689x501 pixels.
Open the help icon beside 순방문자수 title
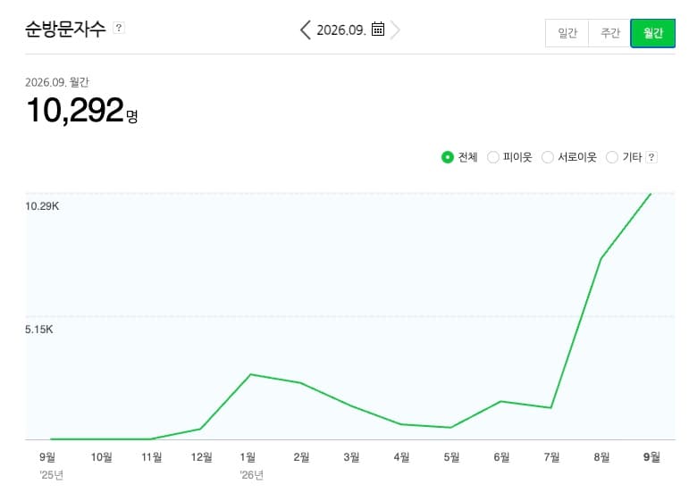[x=119, y=28]
